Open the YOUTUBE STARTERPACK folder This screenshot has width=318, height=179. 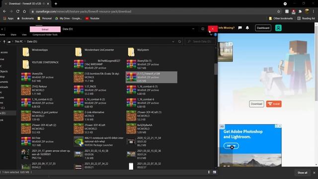click(x=40, y=64)
